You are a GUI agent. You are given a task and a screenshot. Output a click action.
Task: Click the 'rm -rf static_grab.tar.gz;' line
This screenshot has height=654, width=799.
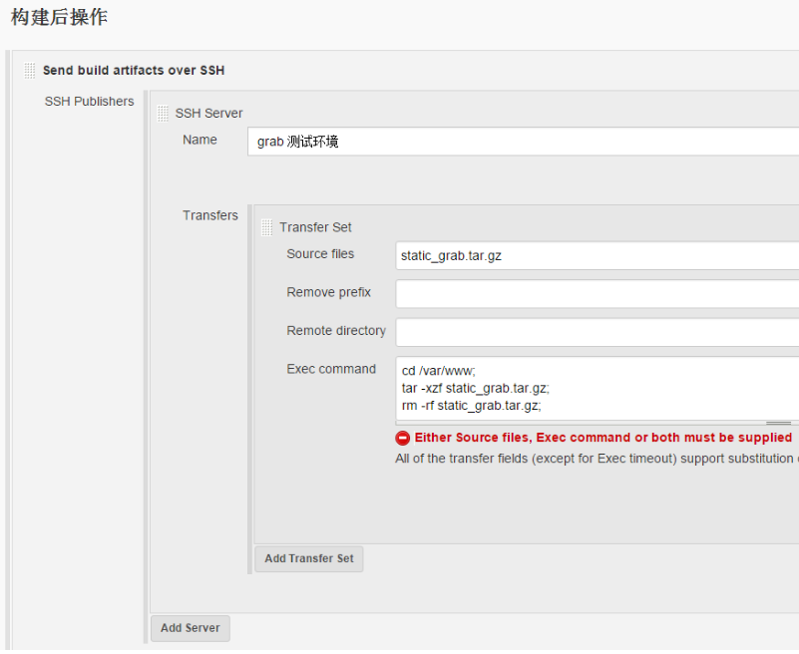(x=472, y=406)
